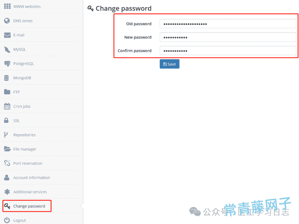Image resolution: width=299 pixels, height=224 pixels.
Task: Click the Logout power icon
Action: [x=7, y=220]
